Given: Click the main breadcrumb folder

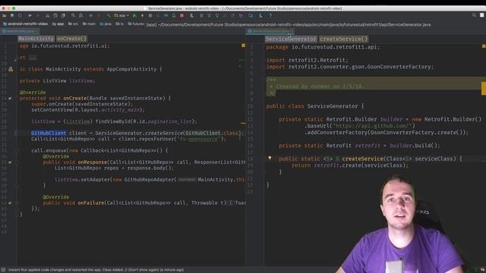Looking at the screenshot, I should pos(89,24).
